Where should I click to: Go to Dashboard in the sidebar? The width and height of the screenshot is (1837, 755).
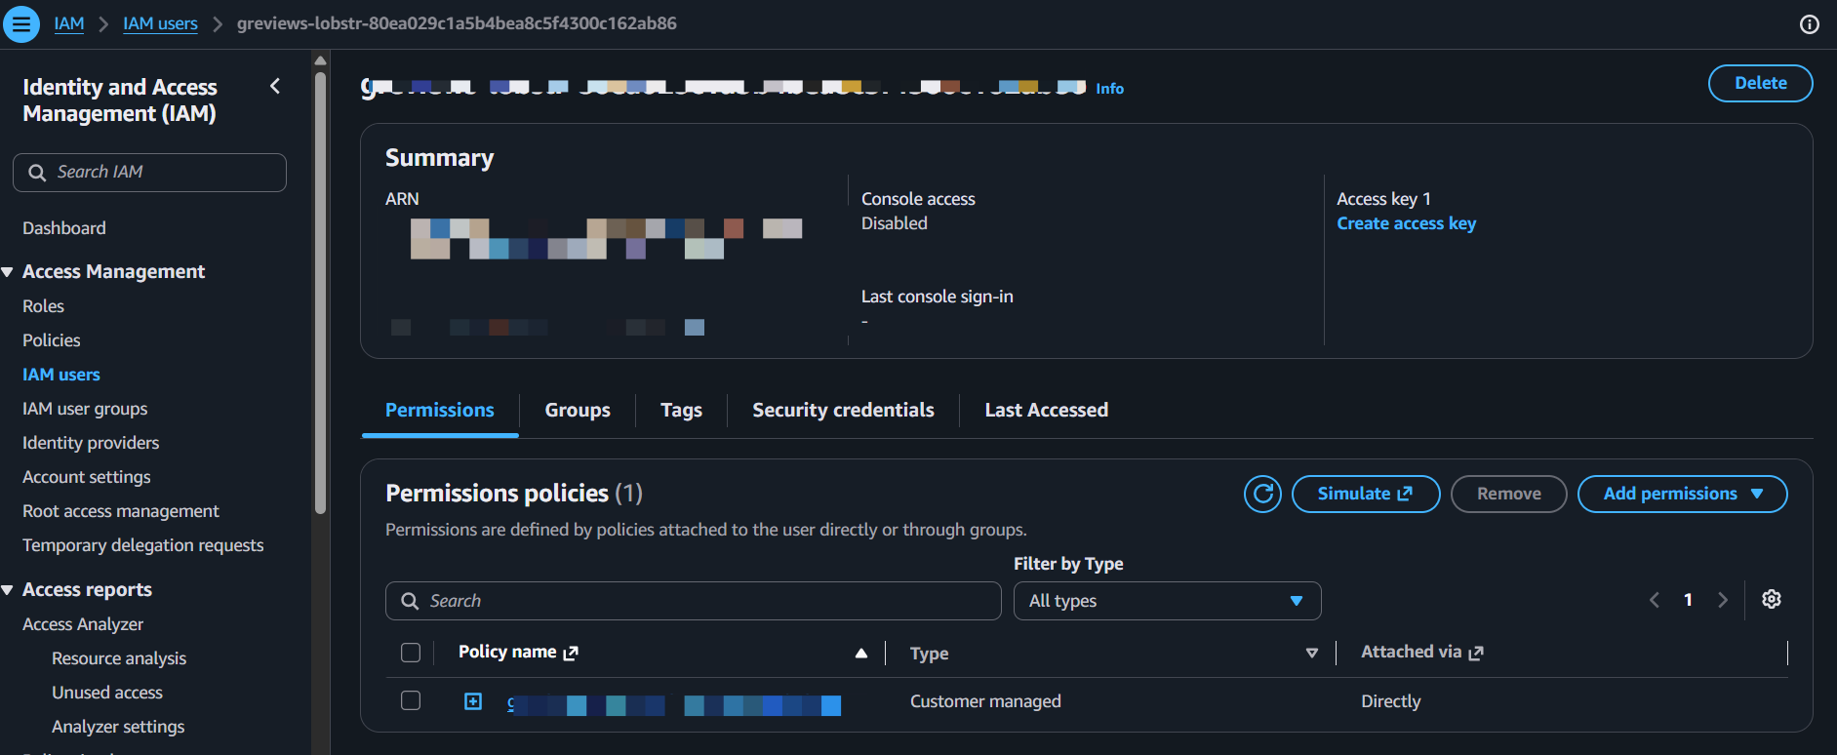click(x=64, y=228)
